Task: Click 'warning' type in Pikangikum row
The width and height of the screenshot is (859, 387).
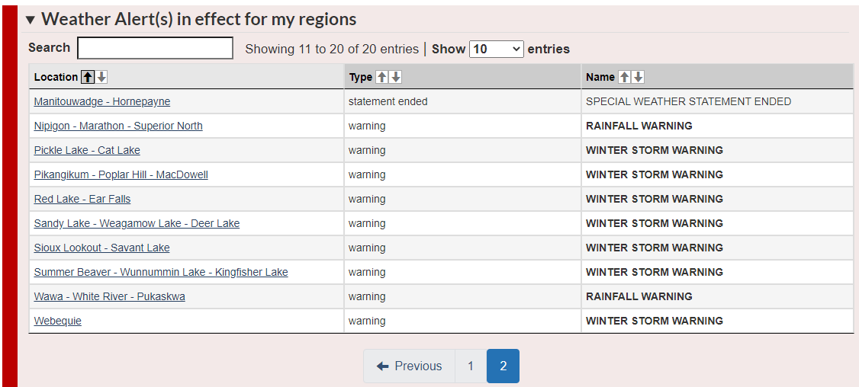Action: [367, 174]
